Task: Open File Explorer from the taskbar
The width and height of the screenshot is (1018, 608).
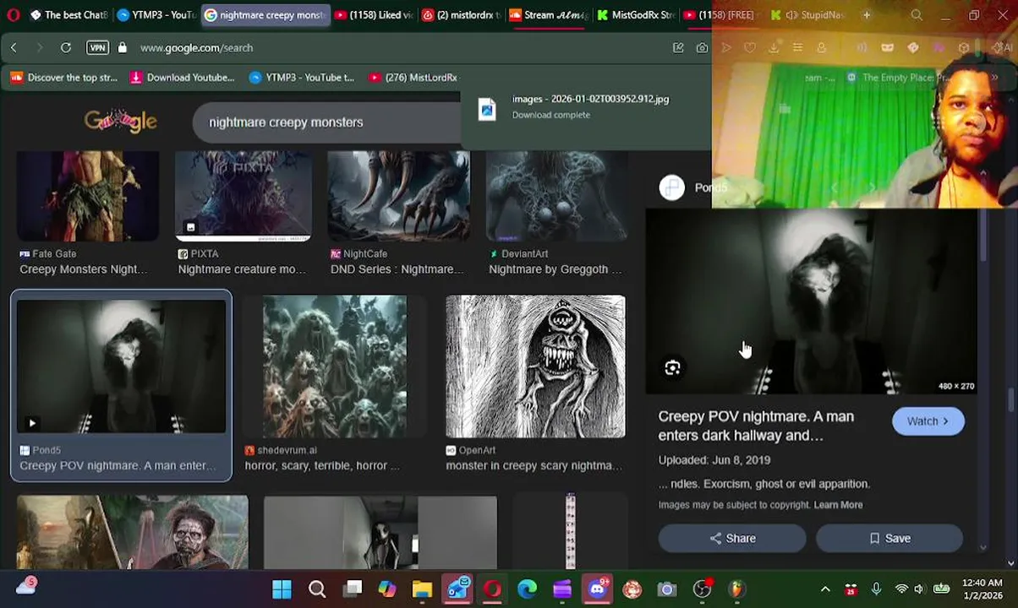Action: point(422,589)
